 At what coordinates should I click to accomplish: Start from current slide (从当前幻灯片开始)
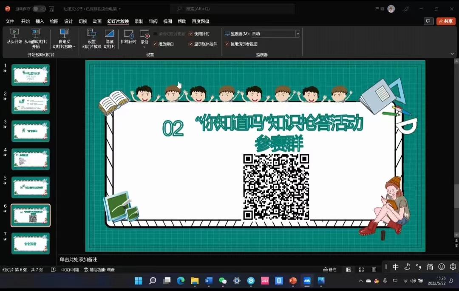tap(36, 38)
